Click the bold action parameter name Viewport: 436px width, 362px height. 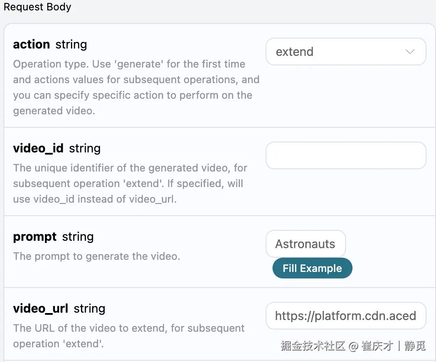point(32,45)
